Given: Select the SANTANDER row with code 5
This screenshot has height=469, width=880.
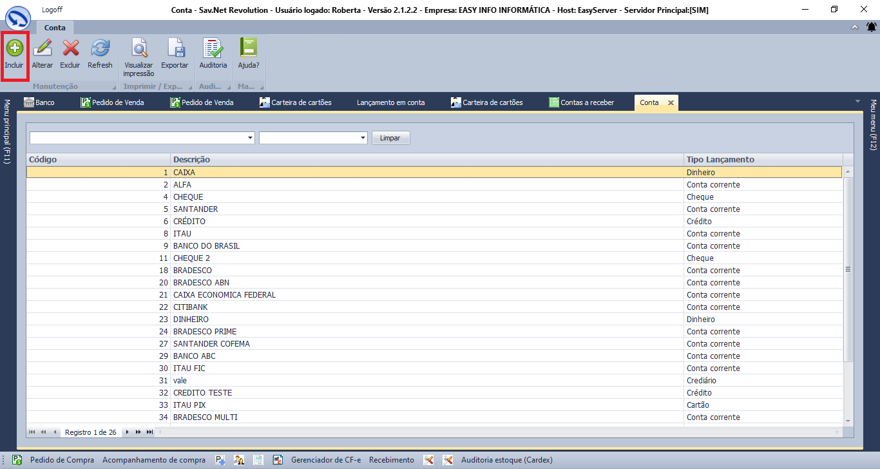Looking at the screenshot, I should tap(434, 209).
